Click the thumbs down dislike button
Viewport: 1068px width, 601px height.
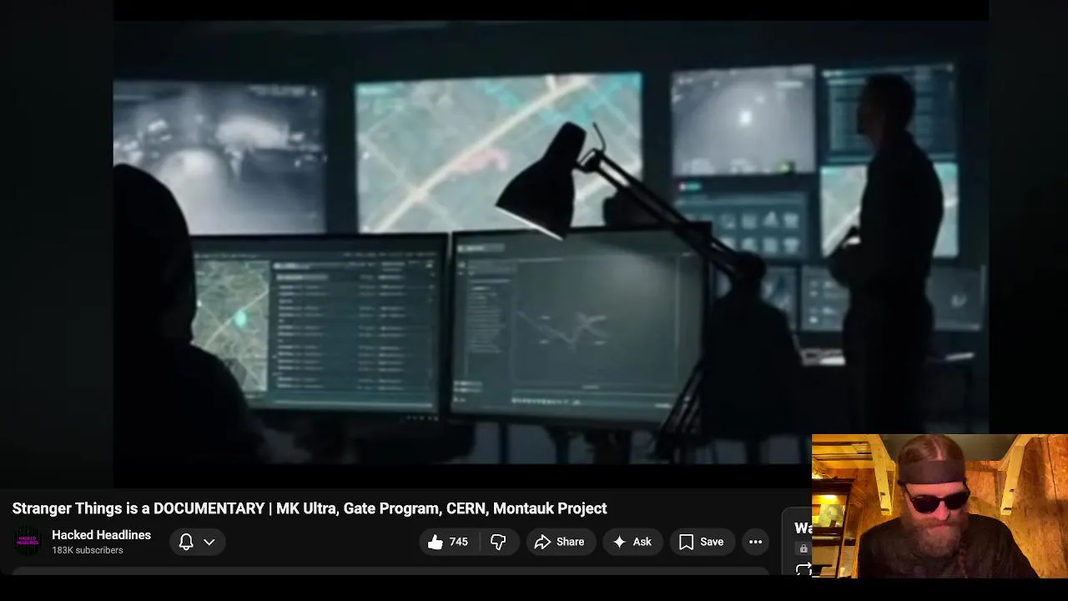498,542
